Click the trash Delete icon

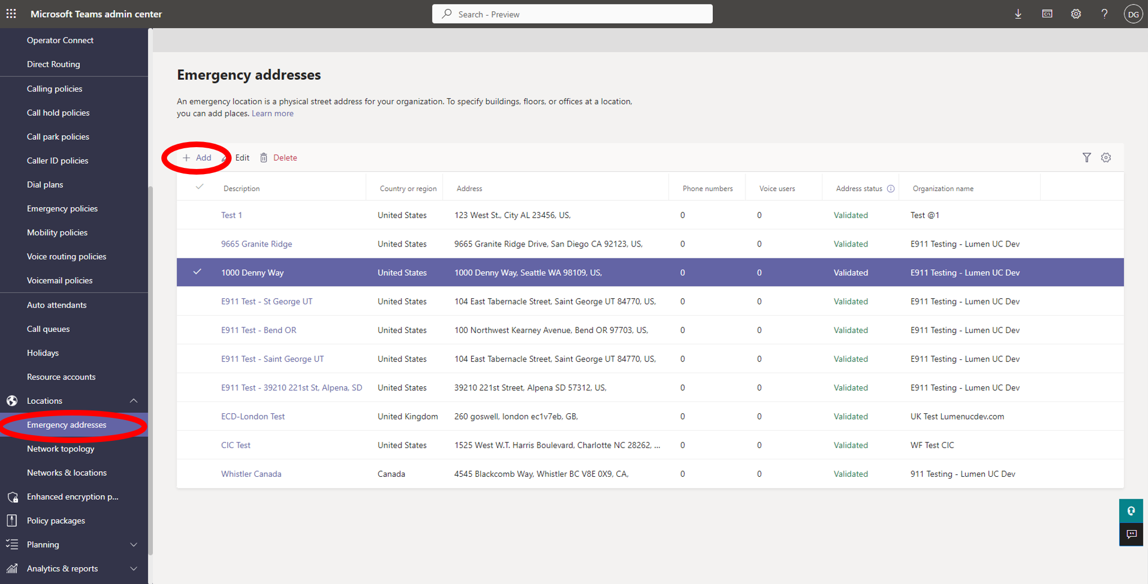264,158
